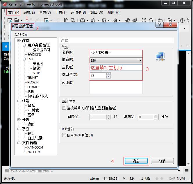Image resolution: width=193 pixels, height=184 pixels.
Task: Click the 端口号 port number field
Action: tap(98, 75)
